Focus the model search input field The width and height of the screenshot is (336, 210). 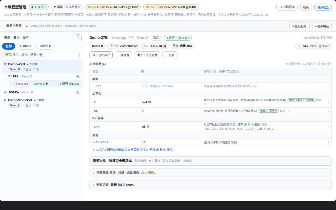(x=41, y=55)
